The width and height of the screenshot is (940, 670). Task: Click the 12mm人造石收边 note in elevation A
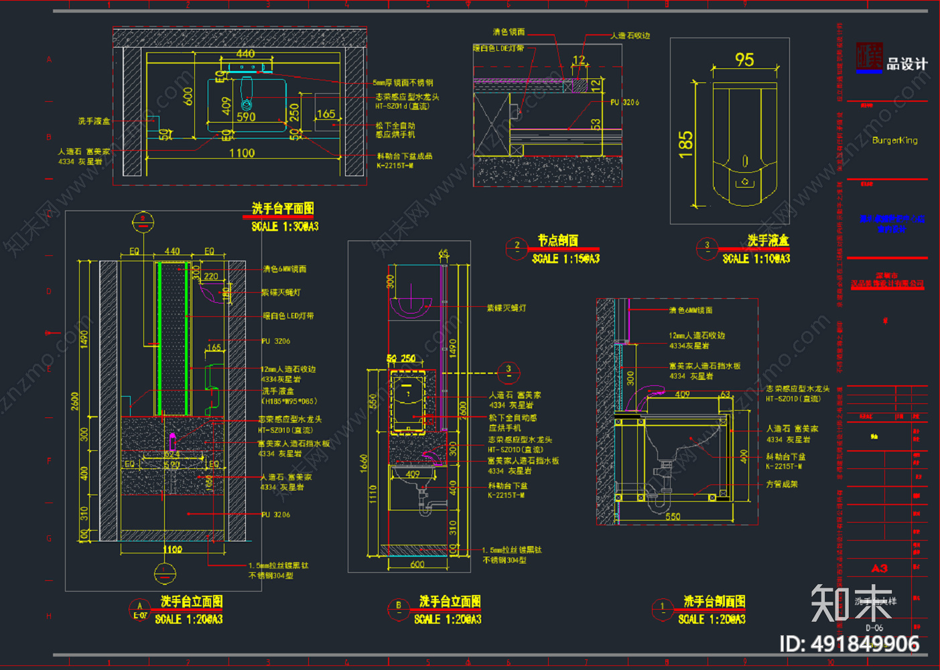click(288, 375)
